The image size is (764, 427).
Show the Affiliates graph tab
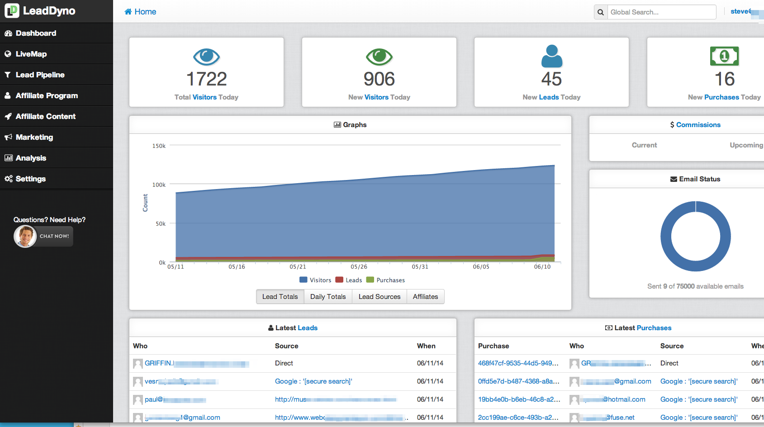pos(425,297)
